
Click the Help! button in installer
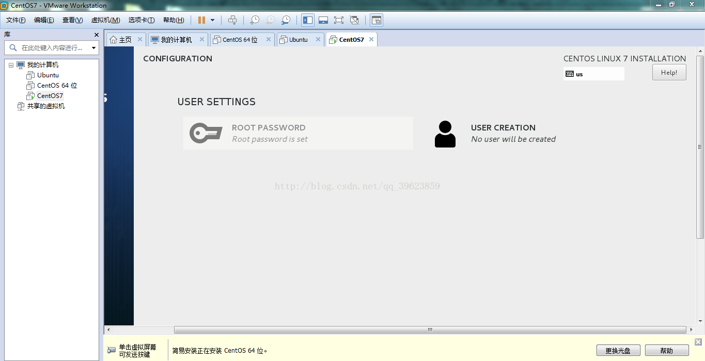669,73
